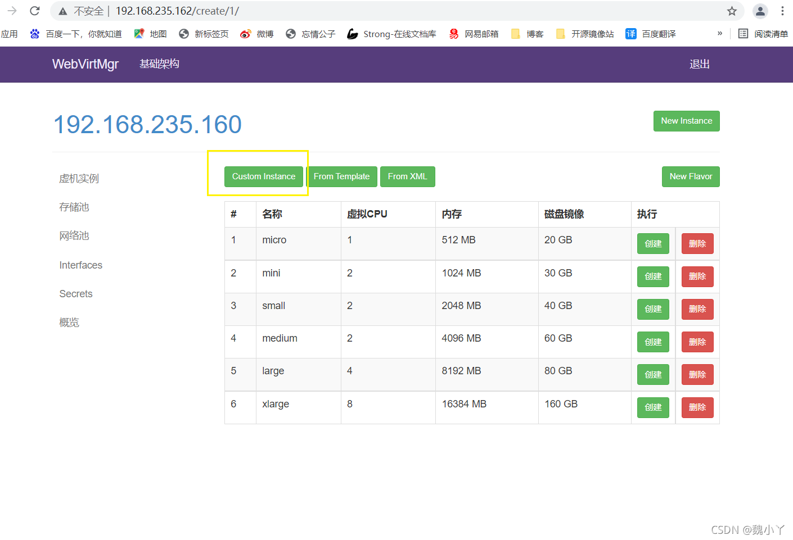Open the 百度翻译 bookmark
Viewport: 793px width, 540px height.
click(x=651, y=34)
